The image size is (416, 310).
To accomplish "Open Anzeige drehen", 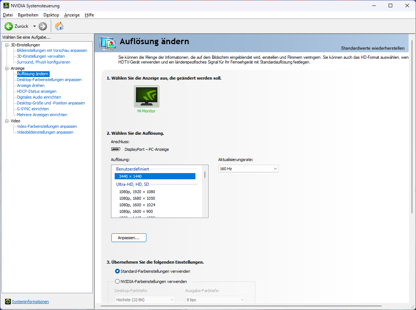I will pyautogui.click(x=31, y=85).
